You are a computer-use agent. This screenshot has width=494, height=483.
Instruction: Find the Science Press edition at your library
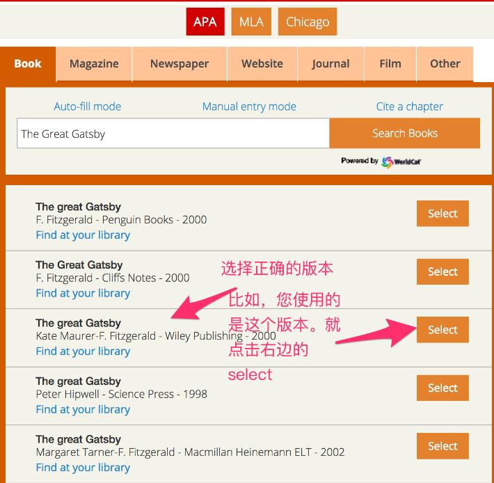click(x=83, y=410)
